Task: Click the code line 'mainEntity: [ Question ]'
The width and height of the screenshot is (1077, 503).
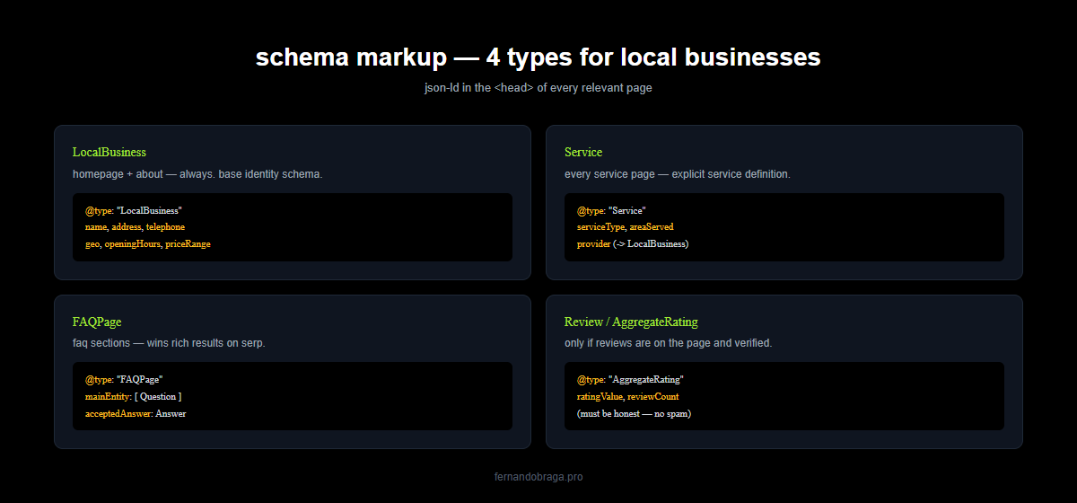Action: 134,396
